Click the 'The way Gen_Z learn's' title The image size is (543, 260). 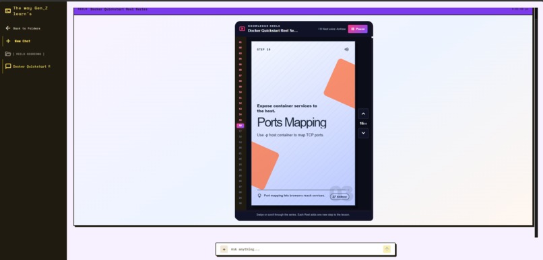point(30,11)
